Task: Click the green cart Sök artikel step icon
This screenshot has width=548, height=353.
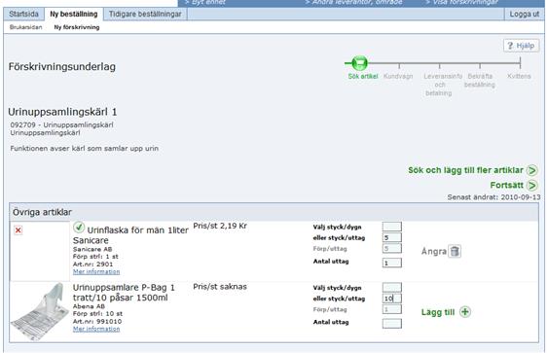Action: (359, 63)
